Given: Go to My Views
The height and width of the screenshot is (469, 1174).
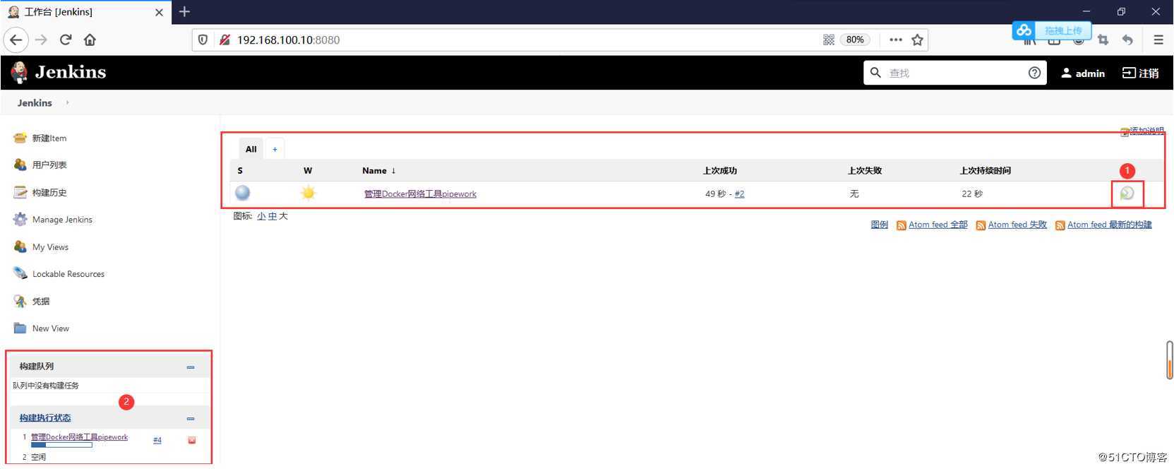Looking at the screenshot, I should pyautogui.click(x=50, y=247).
